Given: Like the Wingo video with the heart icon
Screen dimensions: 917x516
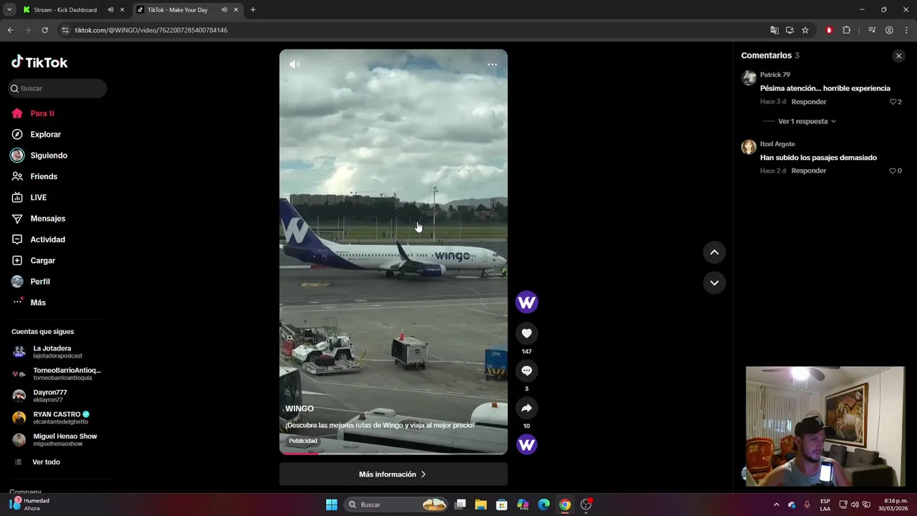Looking at the screenshot, I should pos(527,333).
